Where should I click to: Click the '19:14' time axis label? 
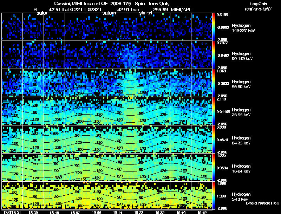pos(118,212)
